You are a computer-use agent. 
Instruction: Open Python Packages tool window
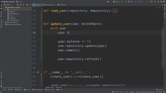click(37, 90)
